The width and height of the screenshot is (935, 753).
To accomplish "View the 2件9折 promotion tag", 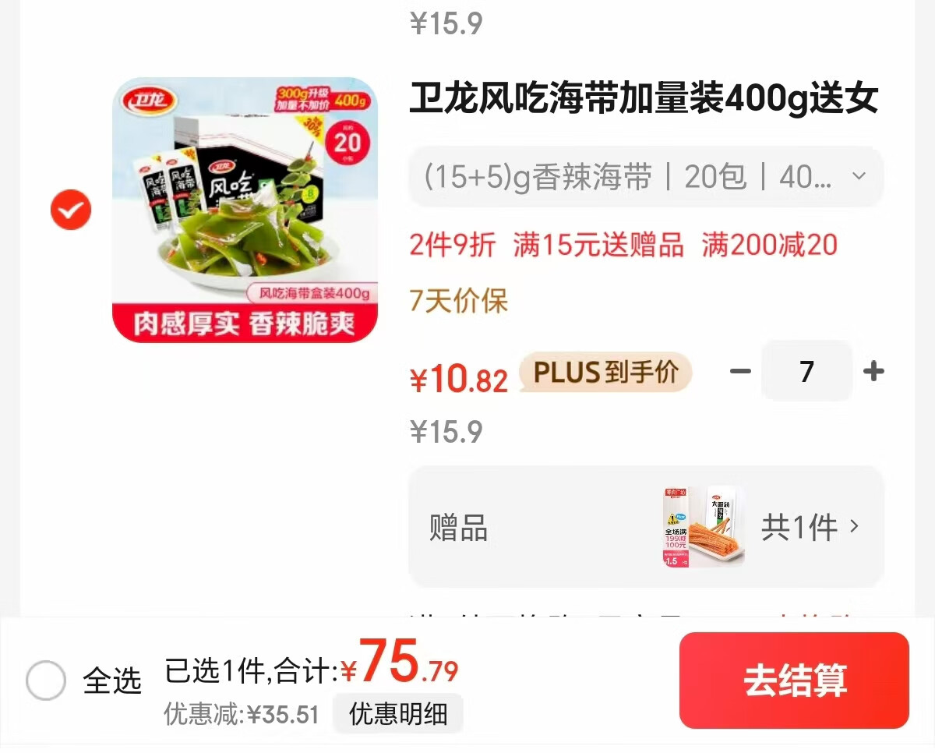I will click(452, 246).
